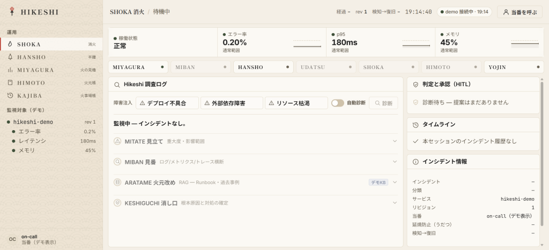Click the 当番 on-call（デモ表示） info row
The width and height of the screenshot is (549, 250).
(473, 216)
